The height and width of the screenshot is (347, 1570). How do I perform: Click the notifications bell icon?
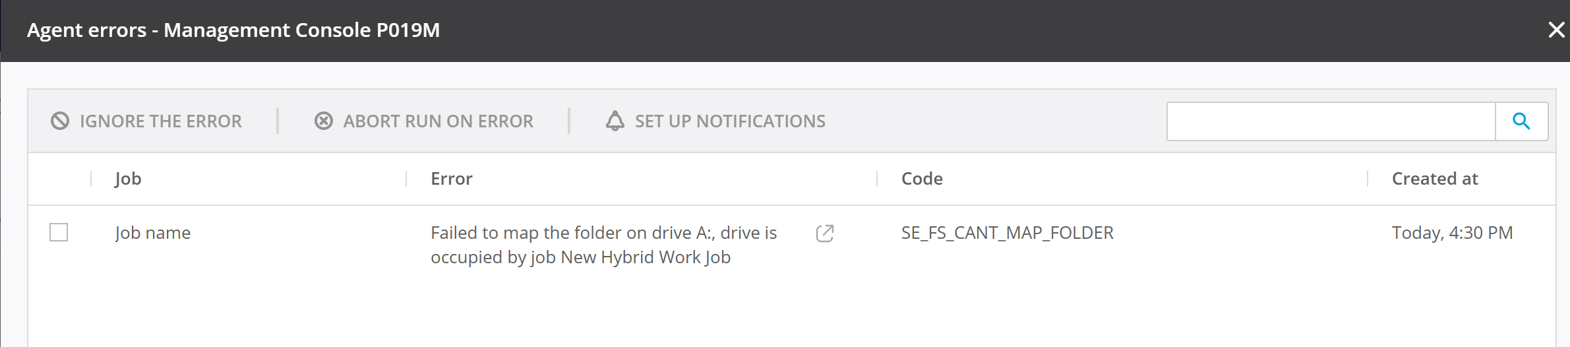point(615,121)
